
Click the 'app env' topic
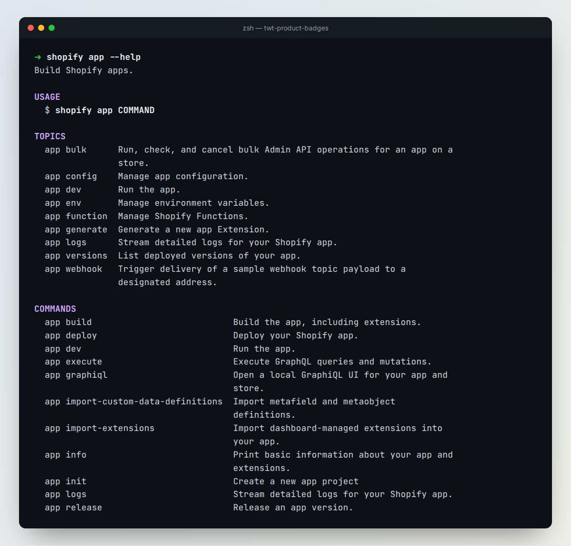63,203
